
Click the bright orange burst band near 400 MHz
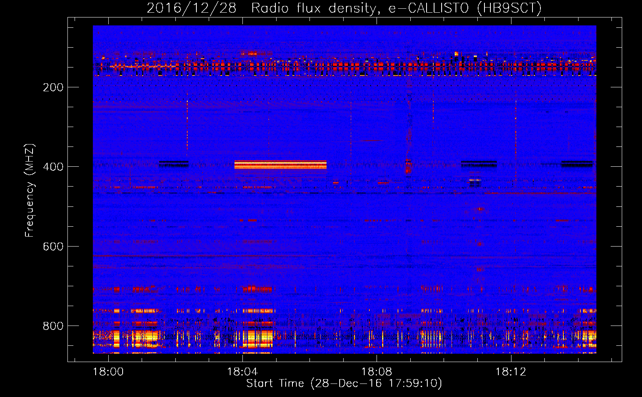point(281,165)
